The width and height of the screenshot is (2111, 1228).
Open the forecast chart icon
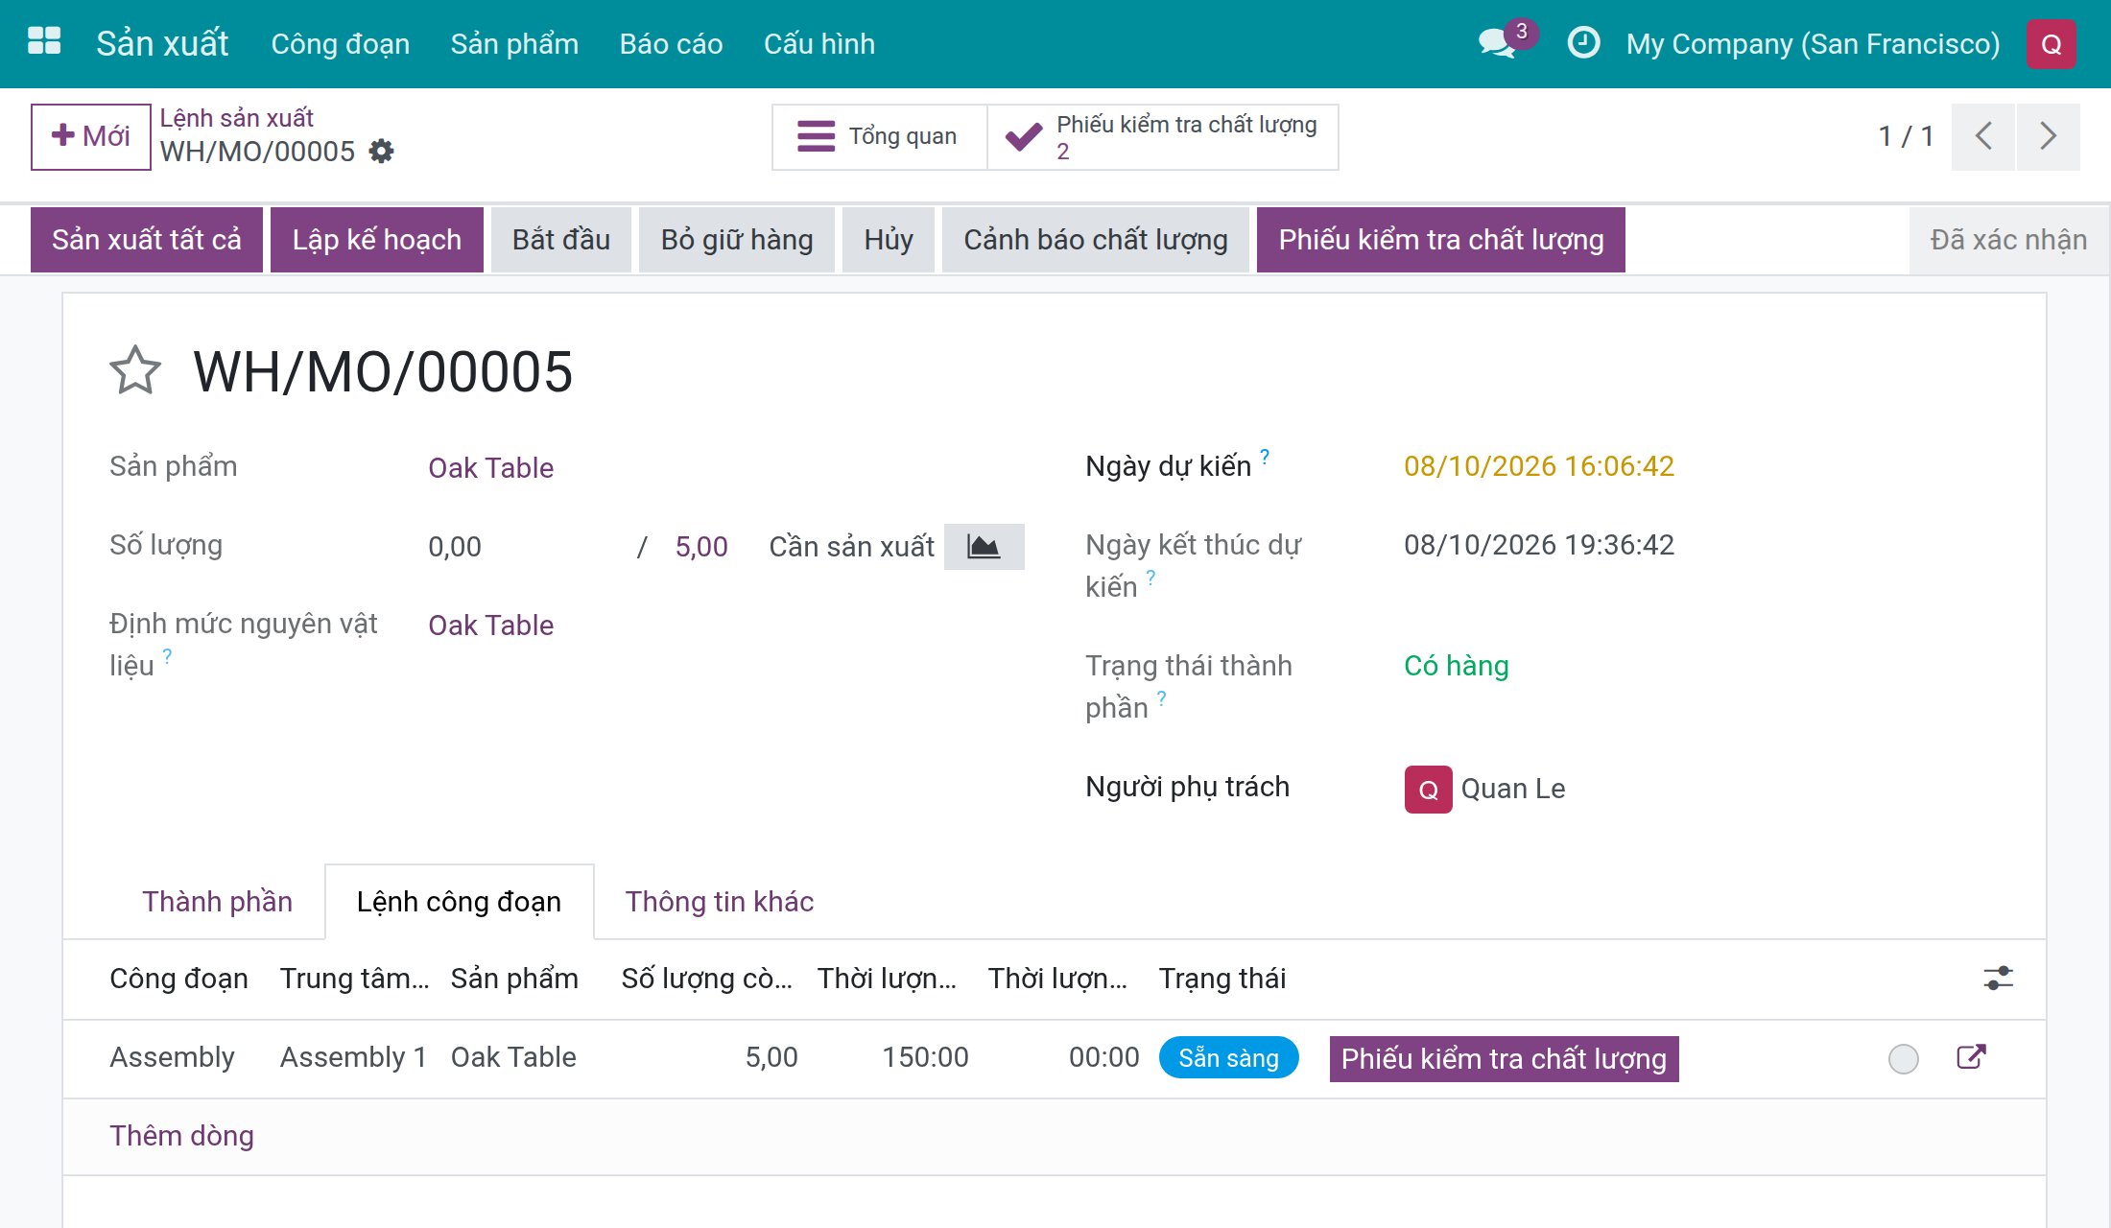coord(984,547)
